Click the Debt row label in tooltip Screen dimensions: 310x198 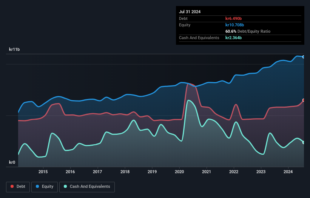tap(183, 18)
